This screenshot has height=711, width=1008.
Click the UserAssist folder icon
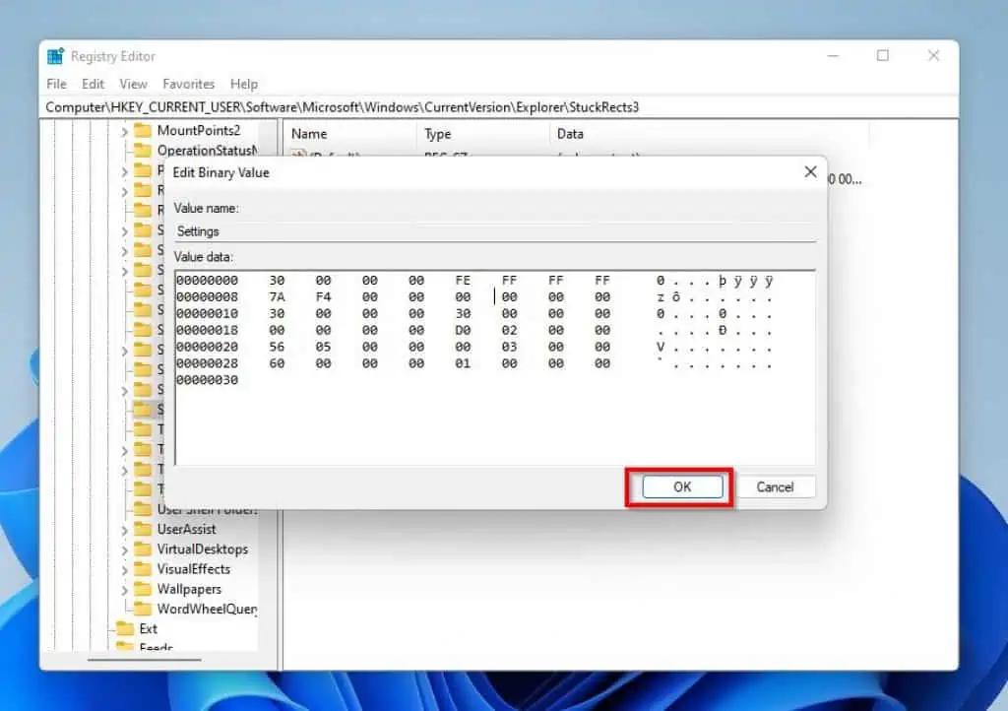(x=144, y=529)
